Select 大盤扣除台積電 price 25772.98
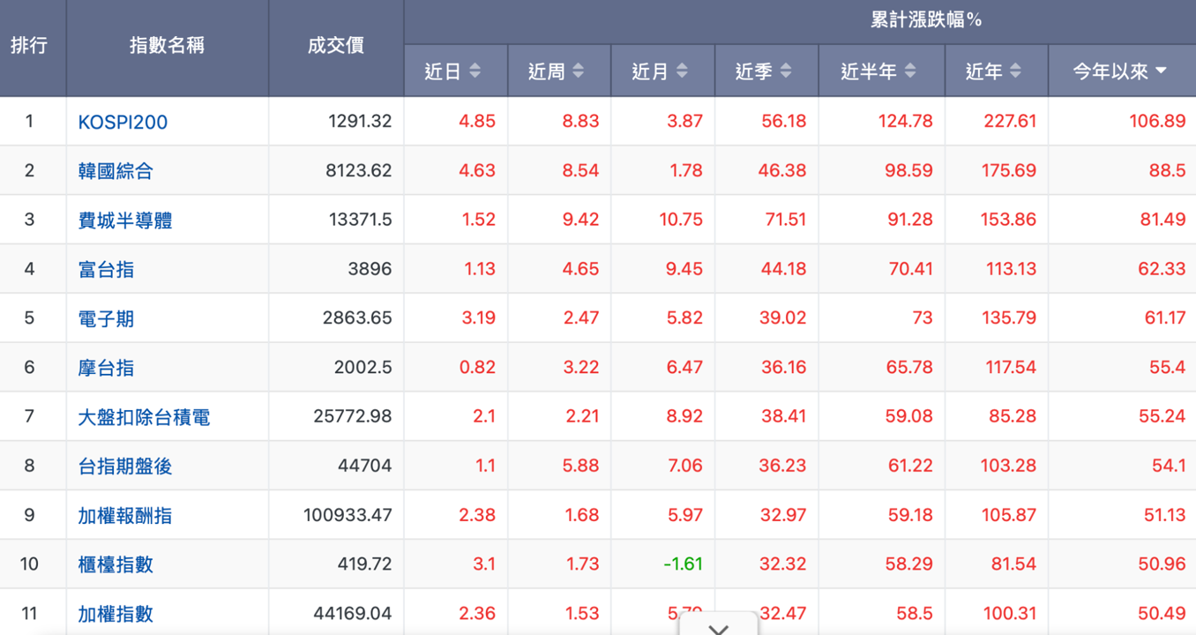Viewport: 1196px width, 635px height. click(353, 416)
